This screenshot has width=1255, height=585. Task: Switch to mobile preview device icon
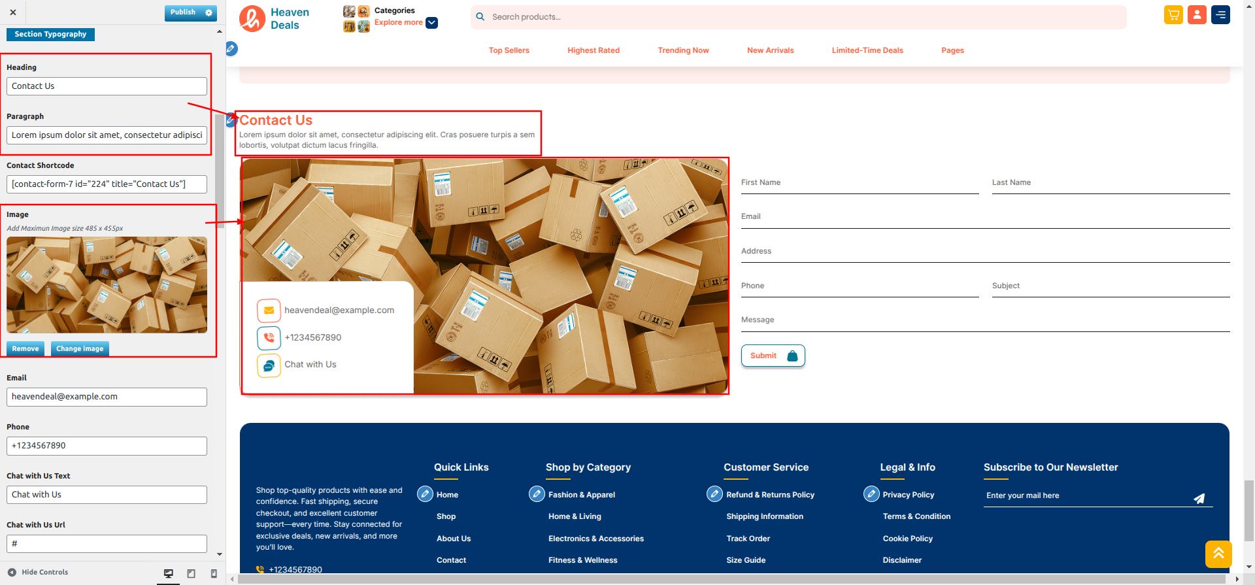214,573
